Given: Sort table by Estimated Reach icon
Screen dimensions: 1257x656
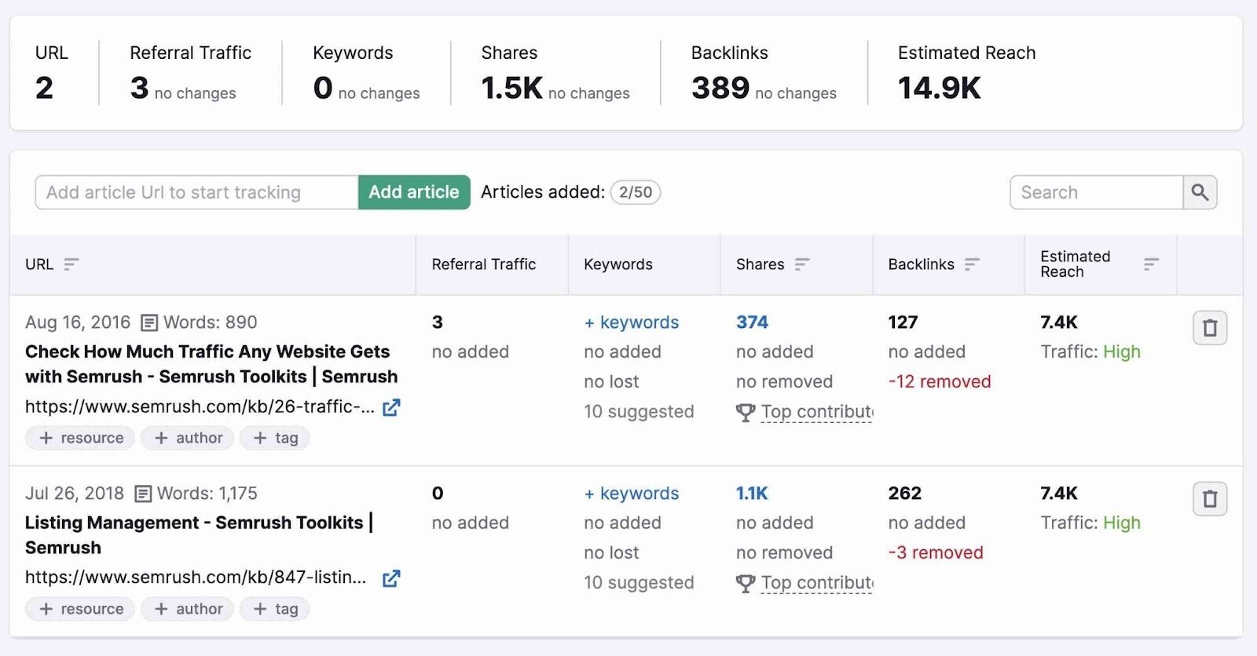Looking at the screenshot, I should (1152, 264).
